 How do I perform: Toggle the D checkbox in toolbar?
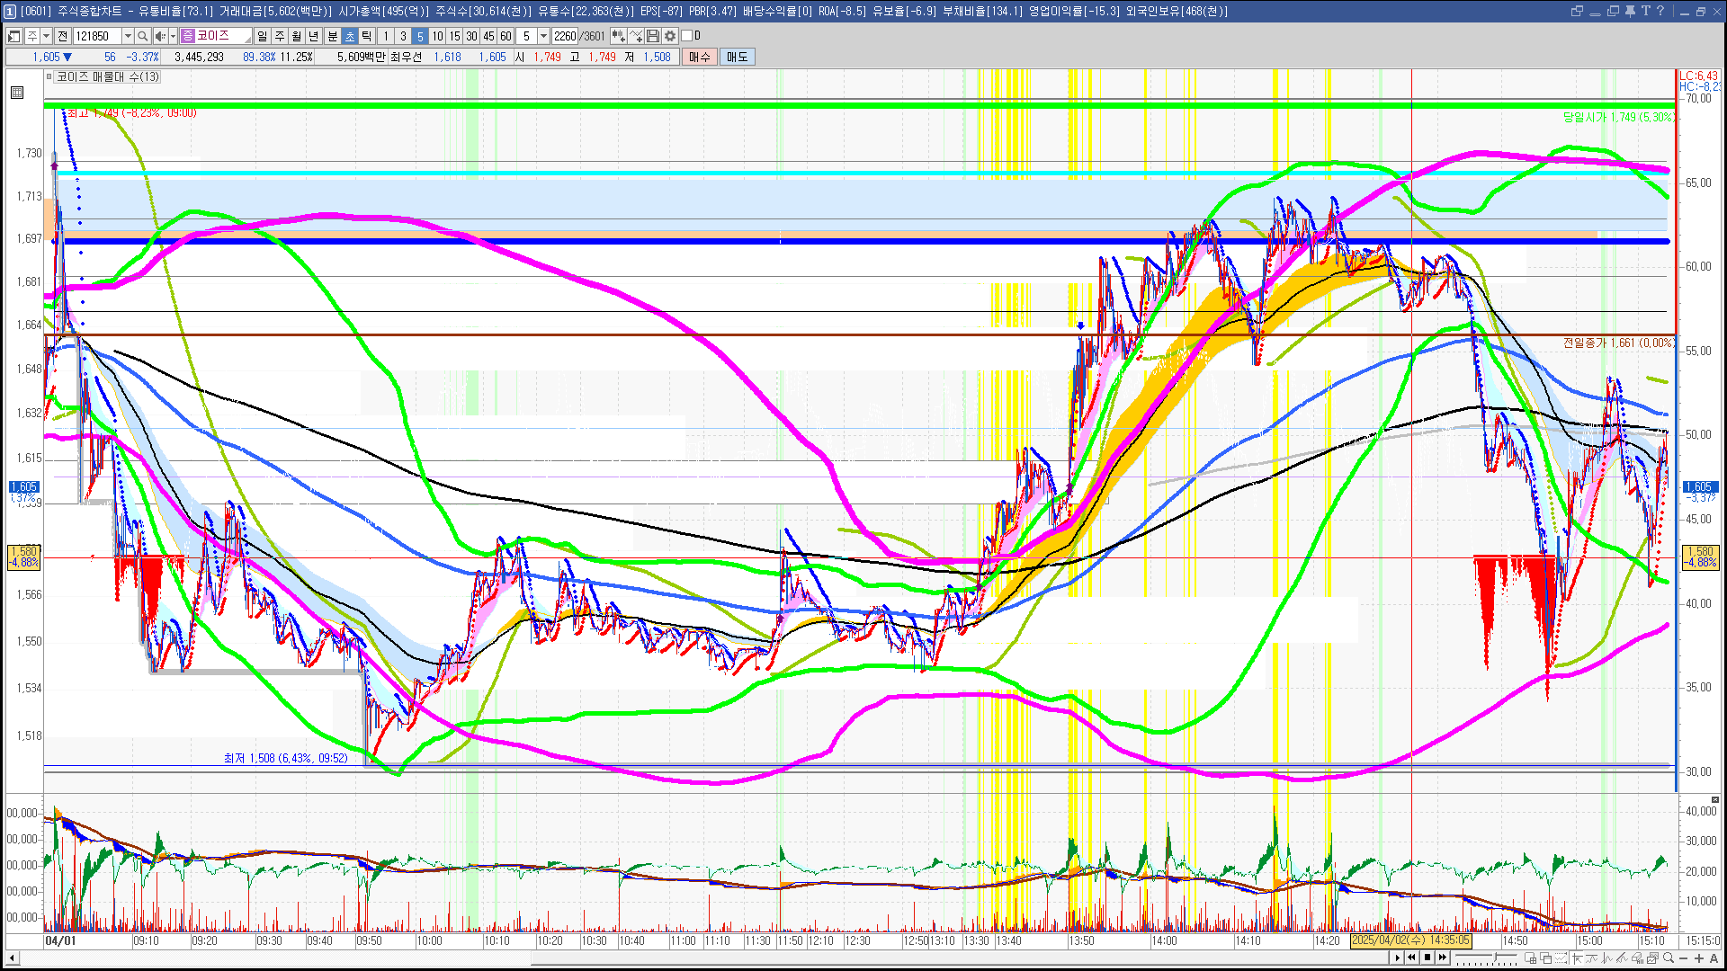[687, 36]
